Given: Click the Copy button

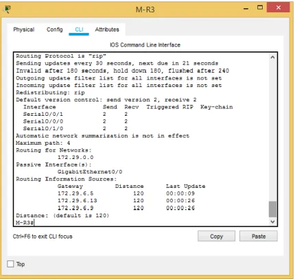Looking at the screenshot, I should (x=216, y=236).
